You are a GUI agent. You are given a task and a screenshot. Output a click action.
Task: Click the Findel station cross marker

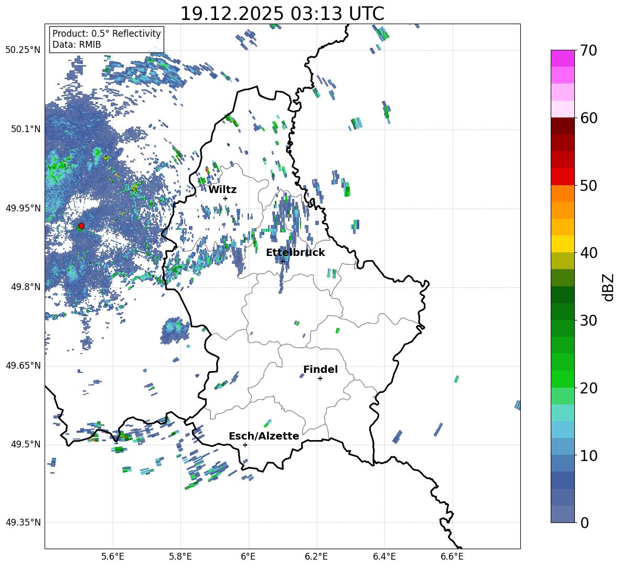point(320,378)
